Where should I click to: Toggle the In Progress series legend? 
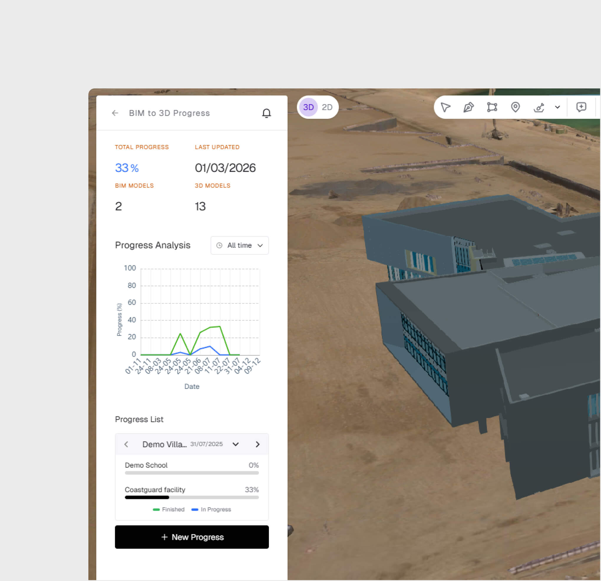click(211, 510)
